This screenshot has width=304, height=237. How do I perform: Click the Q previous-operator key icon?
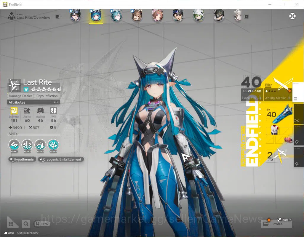(57, 17)
